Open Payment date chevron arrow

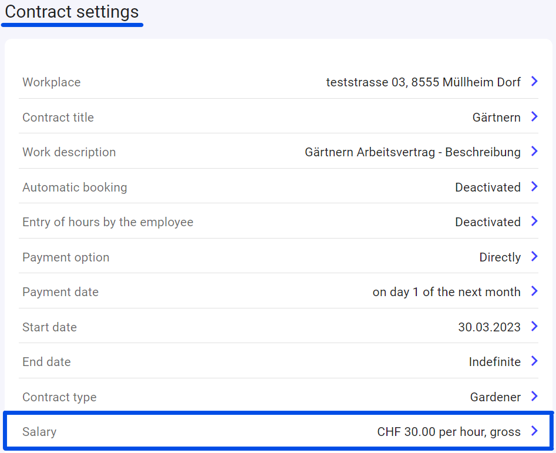point(534,291)
